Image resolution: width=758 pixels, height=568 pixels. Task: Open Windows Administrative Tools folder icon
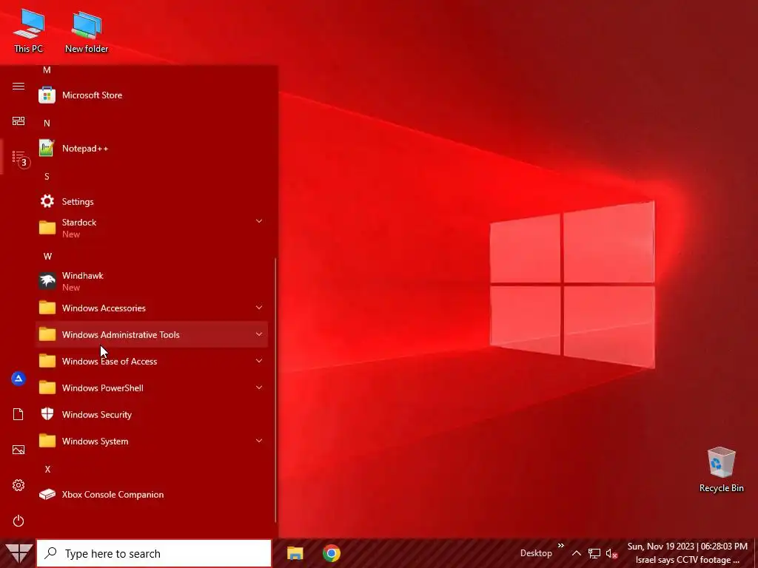coord(47,334)
